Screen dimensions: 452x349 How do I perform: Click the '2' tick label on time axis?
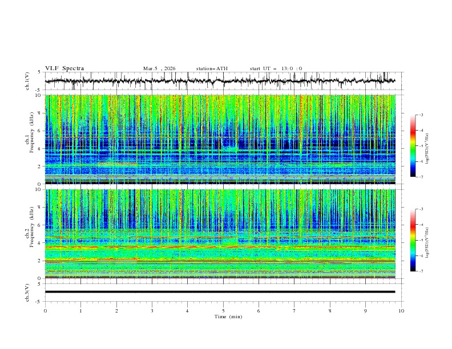tap(116, 311)
